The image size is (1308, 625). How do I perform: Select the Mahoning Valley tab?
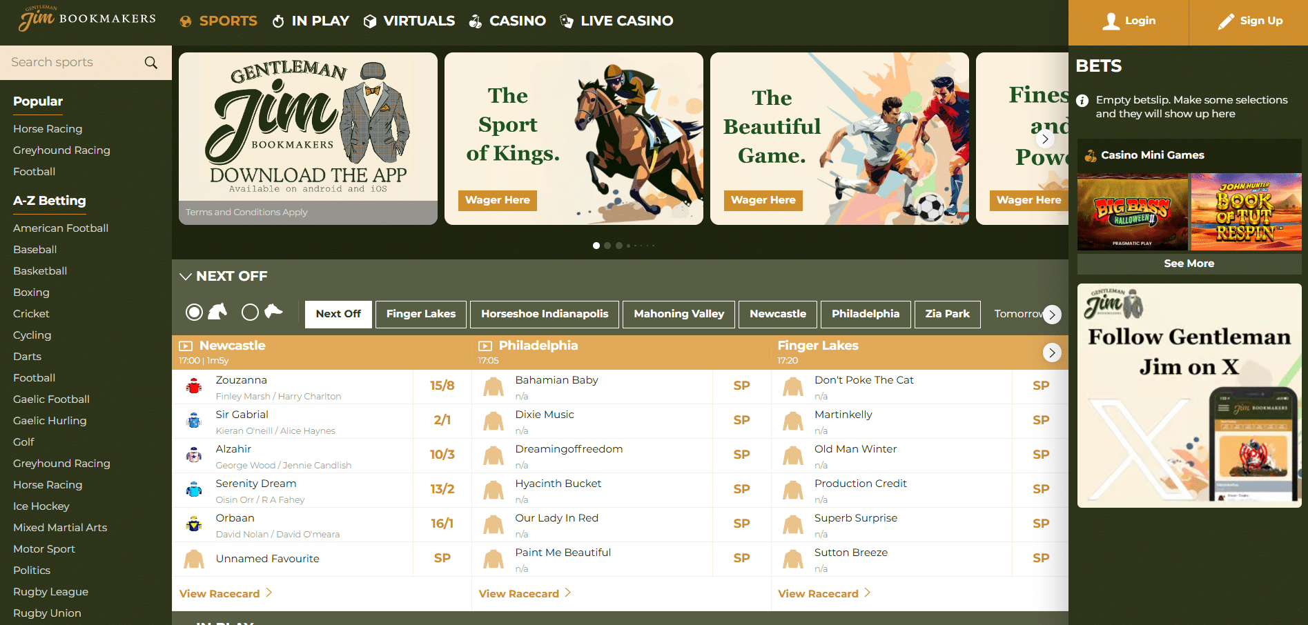coord(679,314)
